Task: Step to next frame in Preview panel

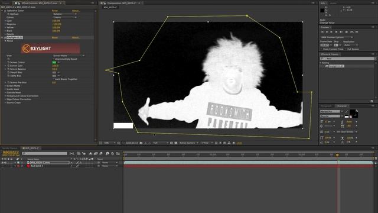Action: click(x=336, y=32)
